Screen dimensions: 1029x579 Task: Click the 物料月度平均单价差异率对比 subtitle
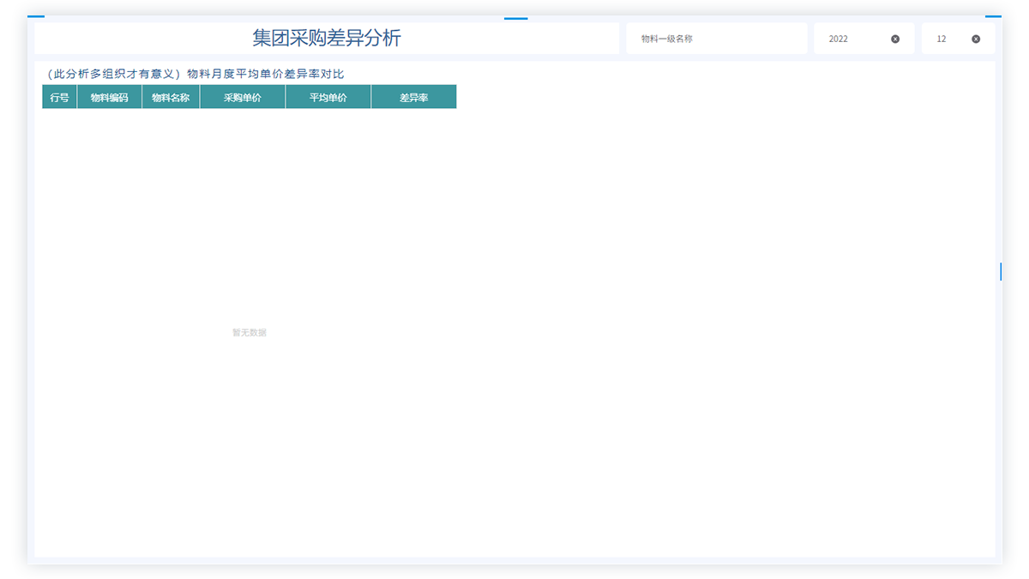point(266,74)
